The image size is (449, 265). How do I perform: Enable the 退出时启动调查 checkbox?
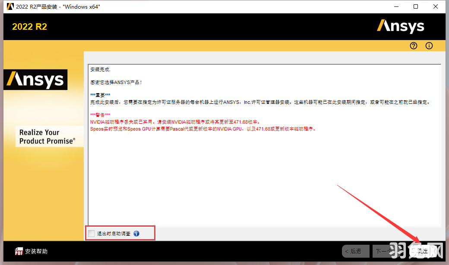tap(91, 234)
